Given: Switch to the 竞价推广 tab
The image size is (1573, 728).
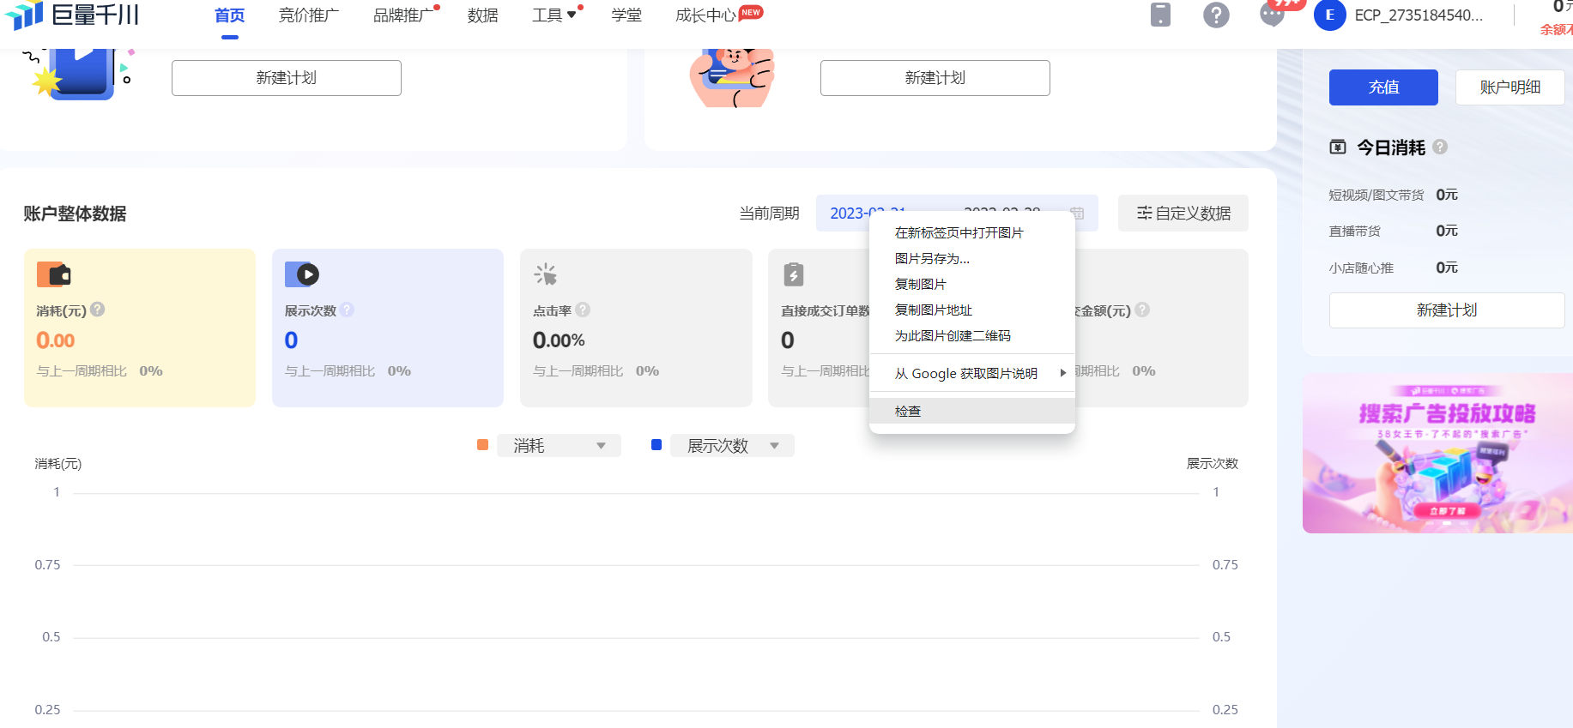Looking at the screenshot, I should [x=309, y=15].
